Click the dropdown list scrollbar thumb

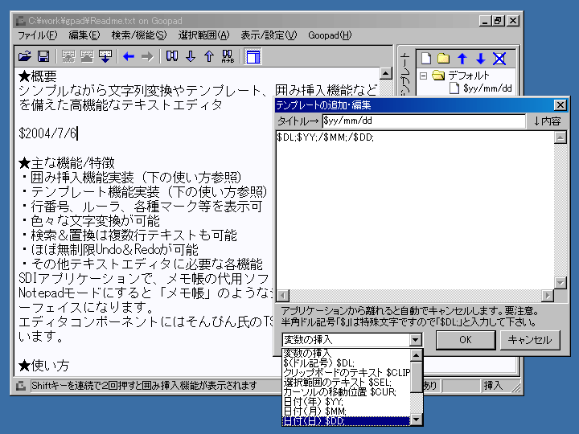point(417,377)
